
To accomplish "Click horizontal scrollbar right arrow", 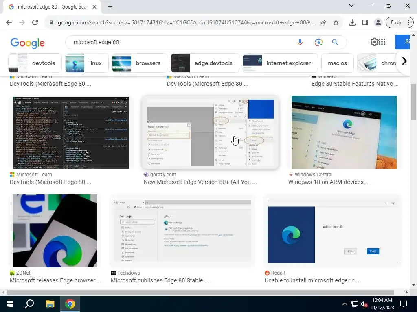I will coord(406,292).
